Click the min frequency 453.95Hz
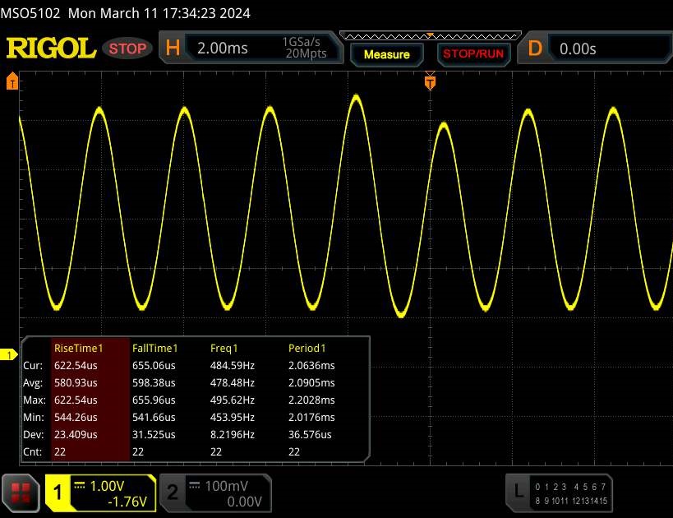Viewport: 673px width, 518px height. (233, 417)
